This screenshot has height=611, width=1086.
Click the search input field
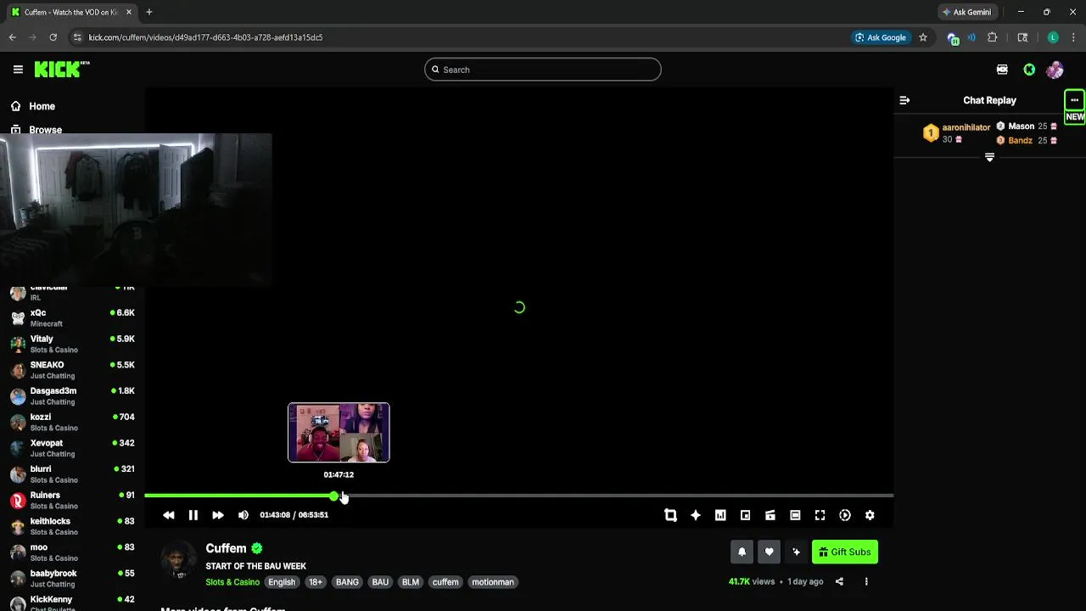click(x=543, y=70)
